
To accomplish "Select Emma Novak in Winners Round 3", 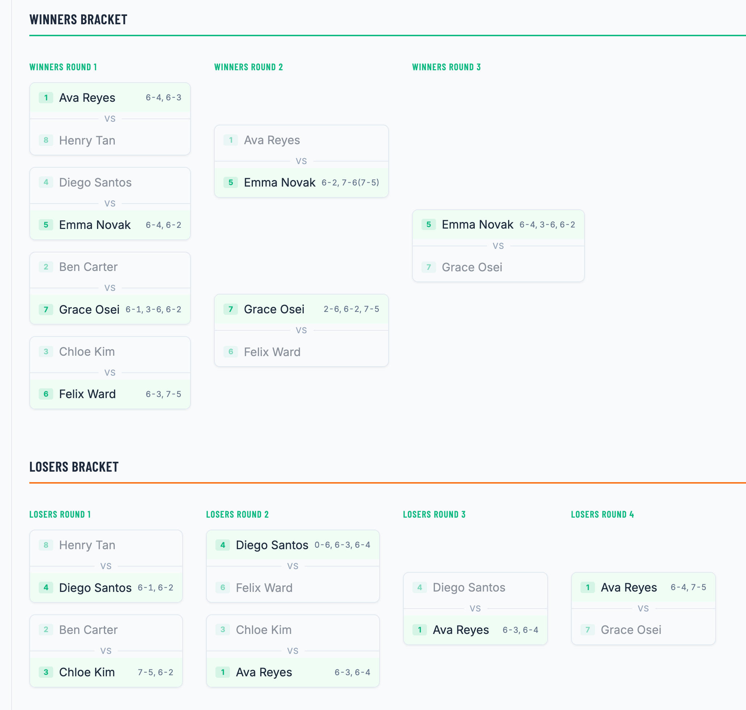I will pyautogui.click(x=498, y=225).
